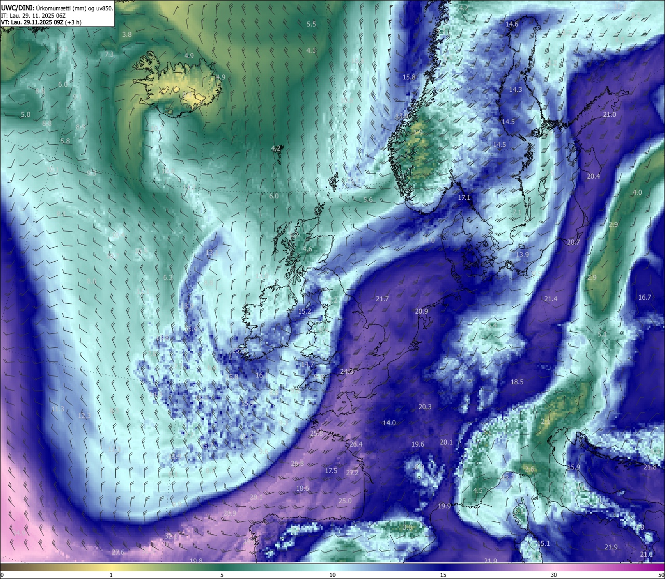Click the 15.2 value near the Irish Sea
The image size is (665, 579).
(304, 312)
